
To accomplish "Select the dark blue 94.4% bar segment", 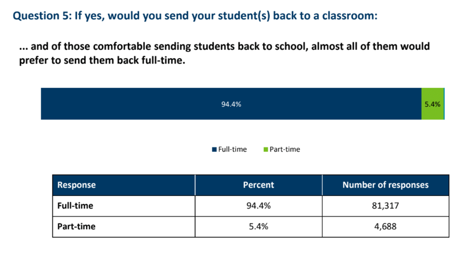I will 231,104.
